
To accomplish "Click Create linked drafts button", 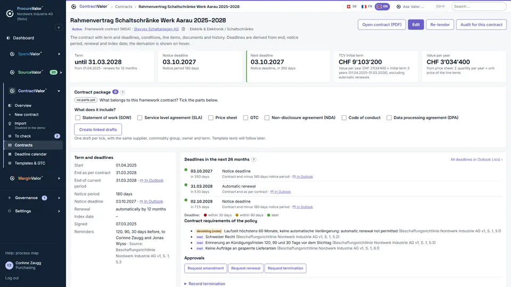I will (x=98, y=130).
